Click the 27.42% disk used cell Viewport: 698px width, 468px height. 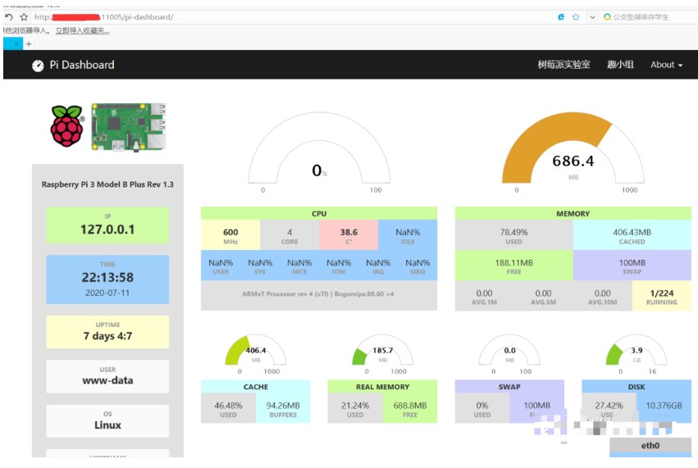(x=609, y=408)
